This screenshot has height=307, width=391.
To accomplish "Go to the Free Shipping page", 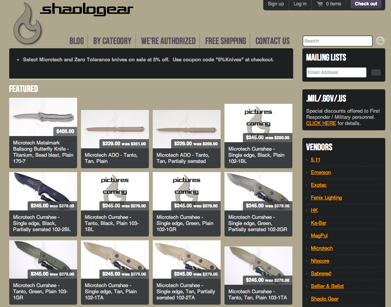I will (x=225, y=41).
